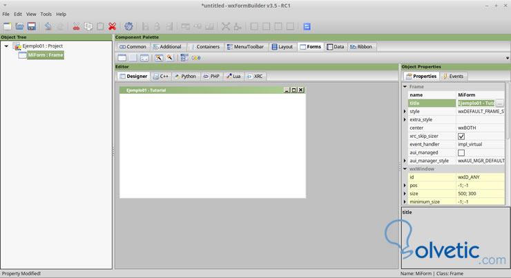Switch to the Additional palette tab
Image resolution: width=511 pixels, height=278 pixels.
tap(168, 46)
